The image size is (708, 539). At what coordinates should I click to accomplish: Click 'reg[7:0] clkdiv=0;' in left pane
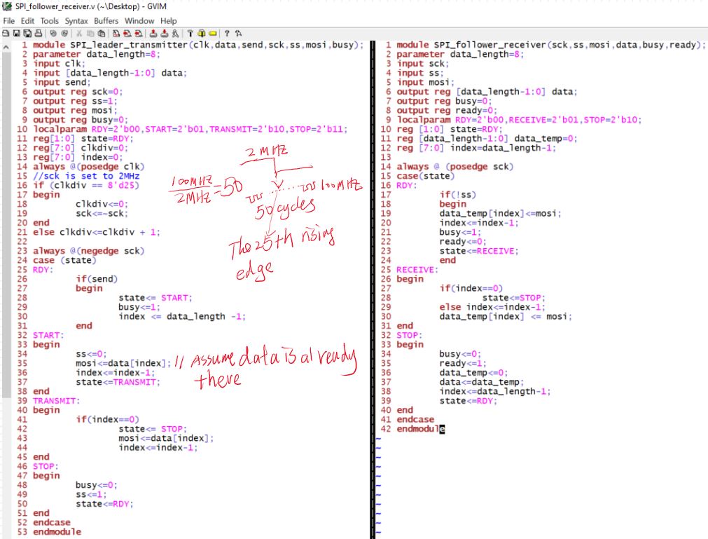tap(81, 148)
